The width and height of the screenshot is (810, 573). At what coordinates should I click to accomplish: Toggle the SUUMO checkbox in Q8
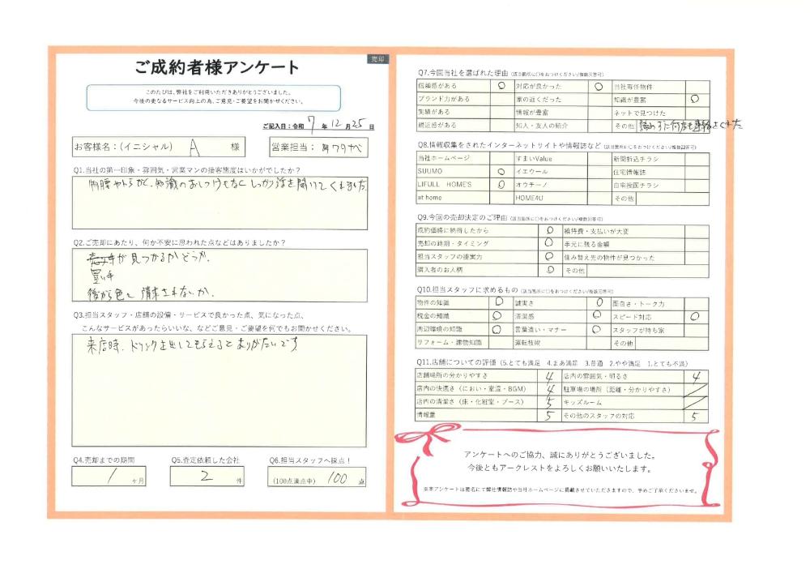[501, 171]
